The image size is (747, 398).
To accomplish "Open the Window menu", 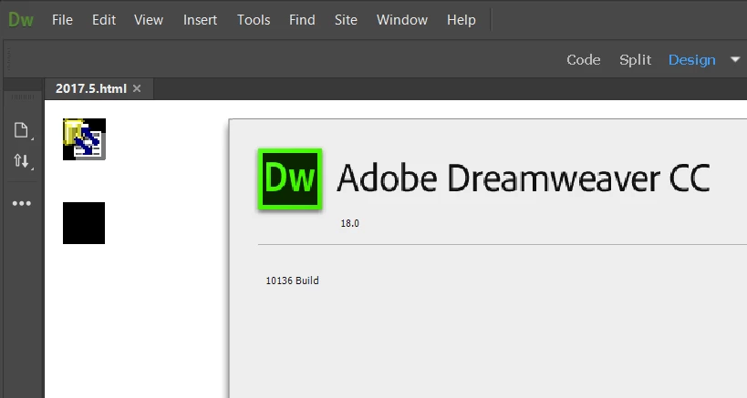I will 402,19.
